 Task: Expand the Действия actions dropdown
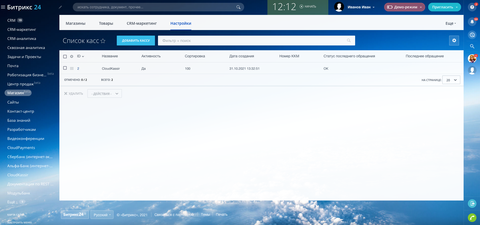pyautogui.click(x=105, y=94)
